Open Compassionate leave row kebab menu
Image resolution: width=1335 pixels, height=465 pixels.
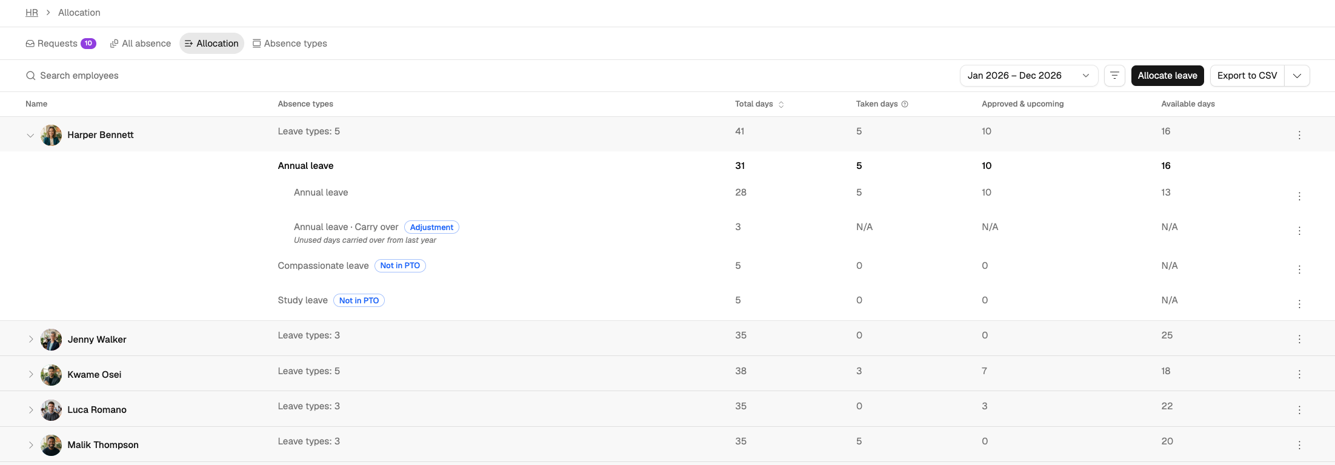tap(1299, 269)
